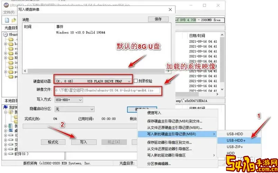Viewport: 278px width, 173px height.
Task: Click the 日期/时间 column header in file list
Action: coord(197,36)
